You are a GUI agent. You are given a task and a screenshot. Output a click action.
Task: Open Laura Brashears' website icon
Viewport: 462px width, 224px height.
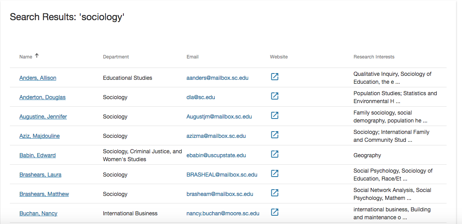(275, 173)
